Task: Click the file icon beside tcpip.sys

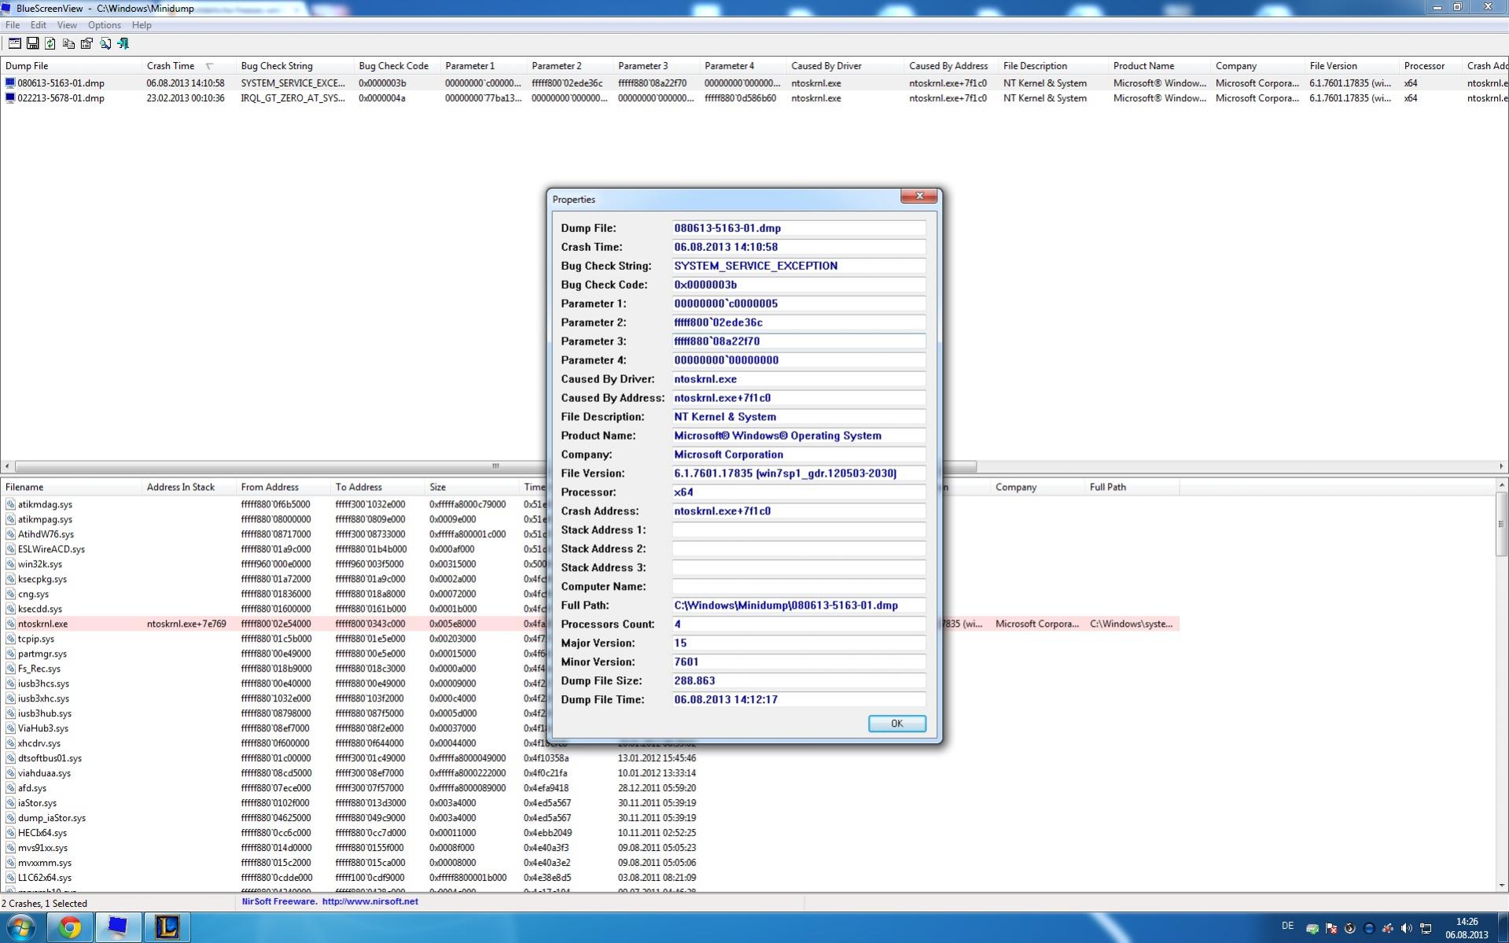Action: tap(10, 639)
